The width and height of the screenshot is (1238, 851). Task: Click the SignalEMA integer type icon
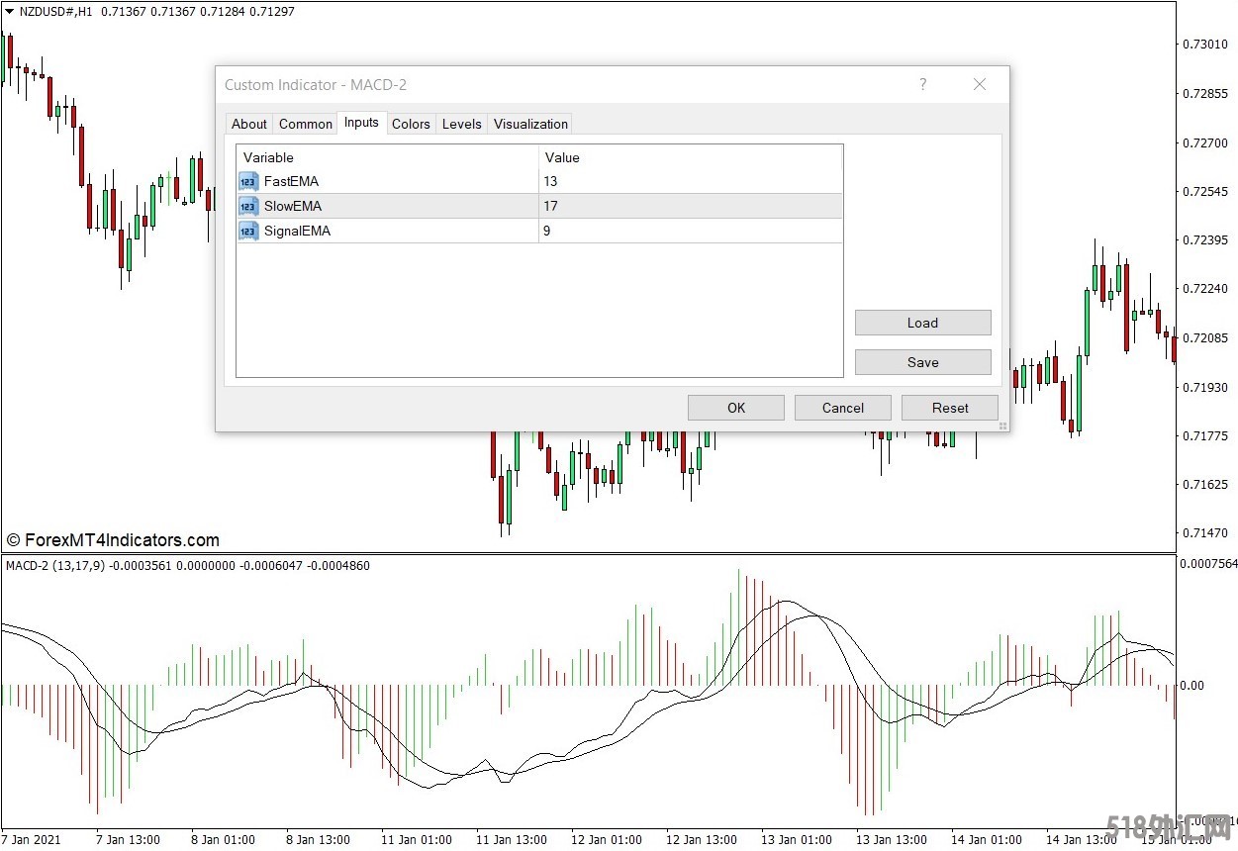(x=248, y=231)
